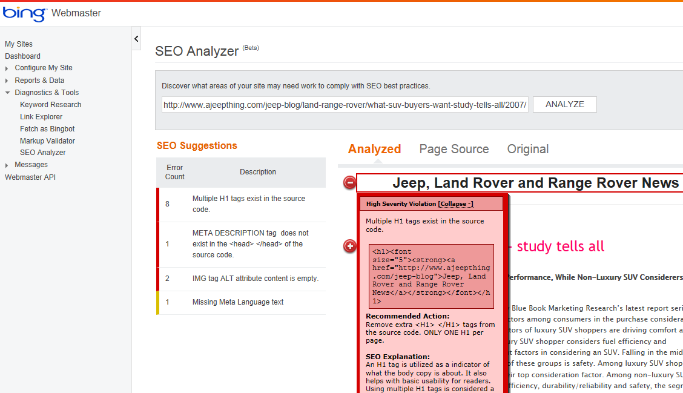The width and height of the screenshot is (683, 393).
Task: Select the Multiple H1 tags suggestion row
Action: coord(241,204)
